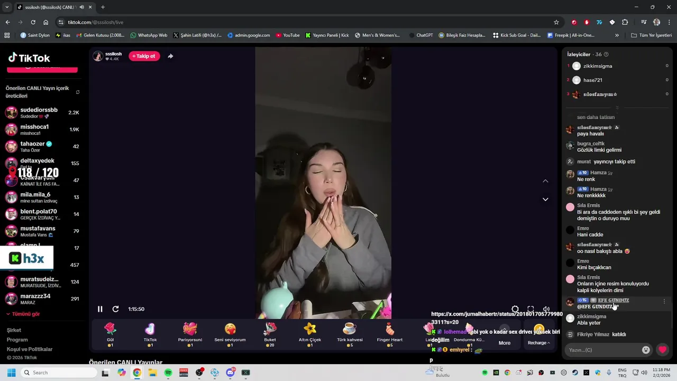This screenshot has height=381, width=677.
Task: Open Discord from the taskbar
Action: tap(230, 373)
